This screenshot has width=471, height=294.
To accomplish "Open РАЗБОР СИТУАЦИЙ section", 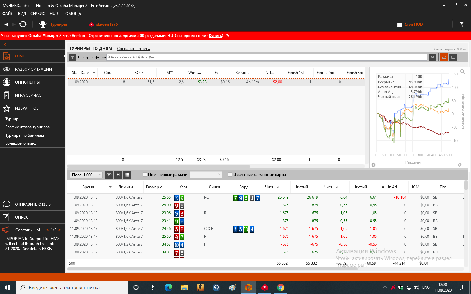I will (x=33, y=69).
